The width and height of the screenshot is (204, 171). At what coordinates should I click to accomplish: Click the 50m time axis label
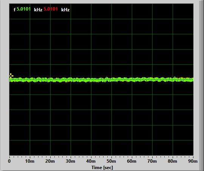(111, 161)
